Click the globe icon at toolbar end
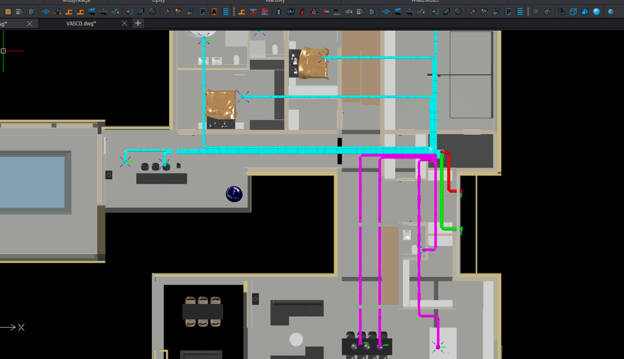The width and height of the screenshot is (624, 359). [611, 11]
